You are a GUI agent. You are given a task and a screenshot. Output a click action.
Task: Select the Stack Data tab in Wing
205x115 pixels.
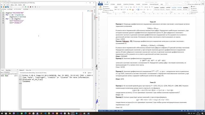pos(8,70)
